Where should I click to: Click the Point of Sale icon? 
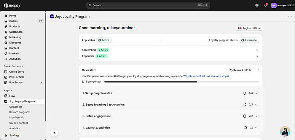6,77
